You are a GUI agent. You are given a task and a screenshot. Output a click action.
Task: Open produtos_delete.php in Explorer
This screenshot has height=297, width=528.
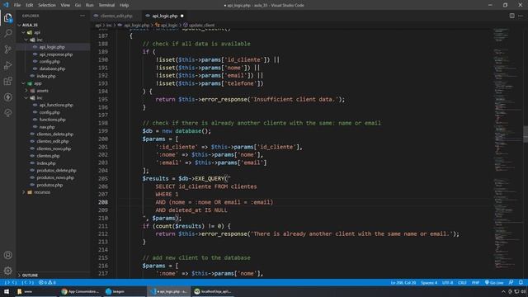(56, 171)
